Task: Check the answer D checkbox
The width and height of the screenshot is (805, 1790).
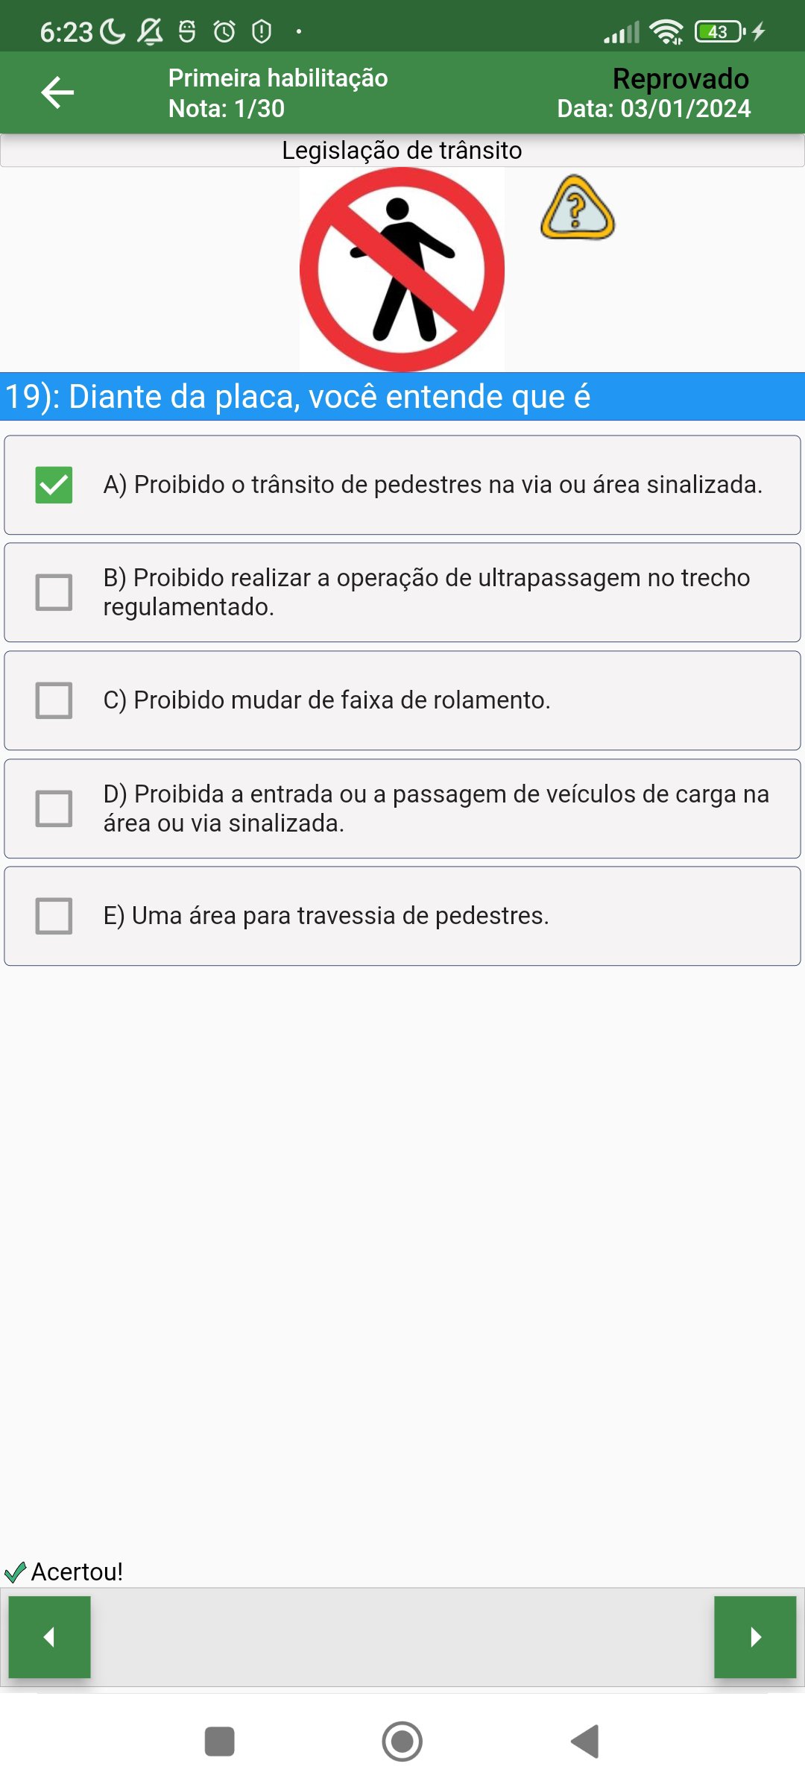Action: (x=54, y=808)
